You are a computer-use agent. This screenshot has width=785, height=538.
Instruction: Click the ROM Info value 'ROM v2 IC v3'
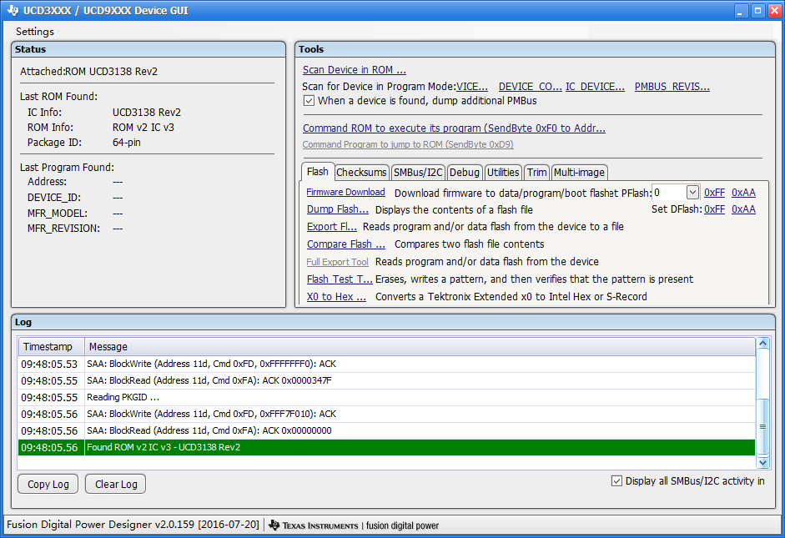click(143, 128)
